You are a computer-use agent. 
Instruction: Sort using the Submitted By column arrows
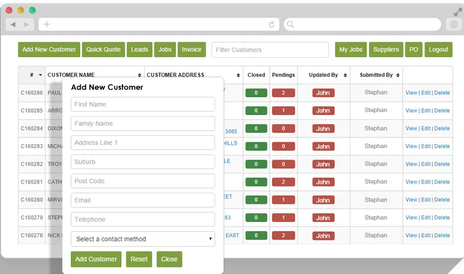[398, 75]
